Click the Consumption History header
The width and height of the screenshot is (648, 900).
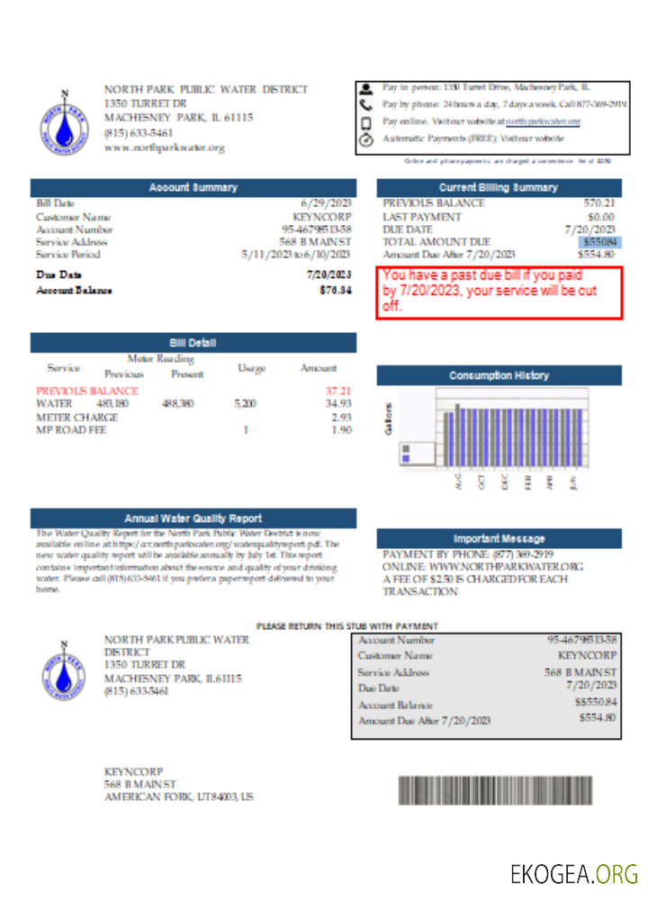tap(498, 375)
